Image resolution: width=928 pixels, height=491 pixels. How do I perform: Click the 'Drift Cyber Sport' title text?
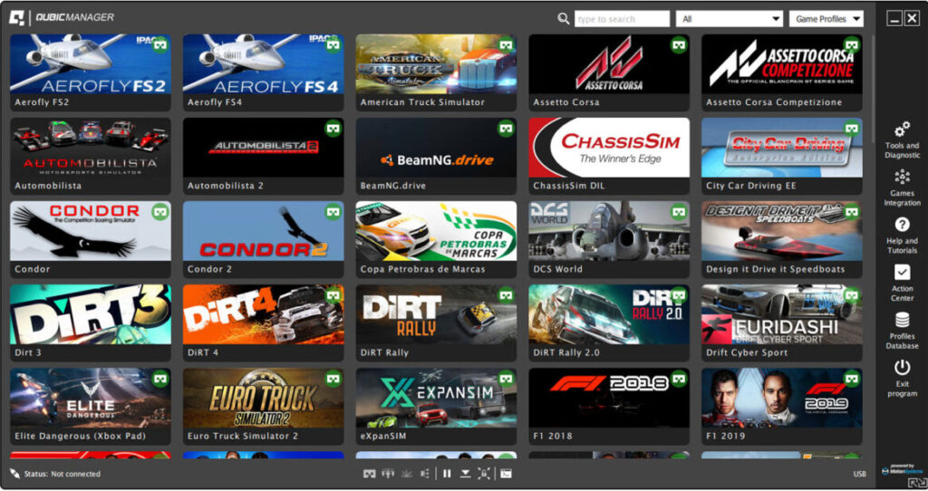747,352
